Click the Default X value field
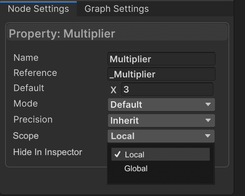The image size is (245, 196). click(167, 89)
